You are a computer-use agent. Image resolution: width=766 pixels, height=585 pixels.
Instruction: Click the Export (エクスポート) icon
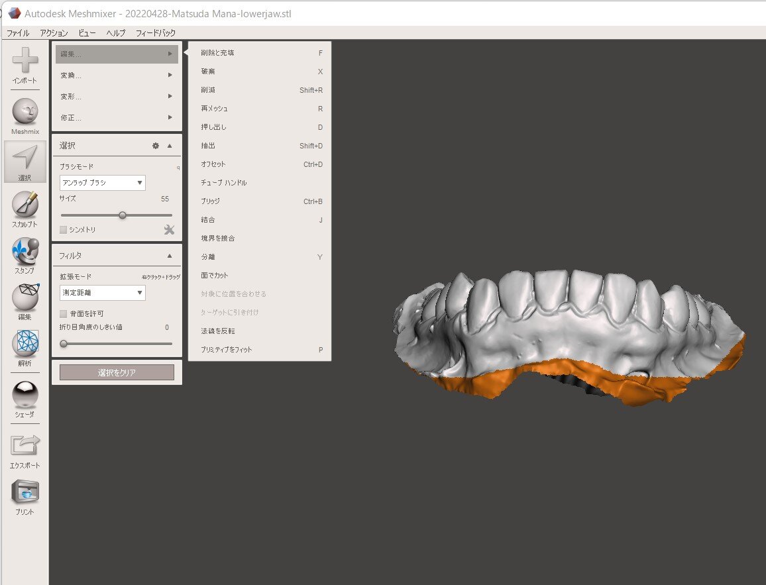[x=25, y=446]
